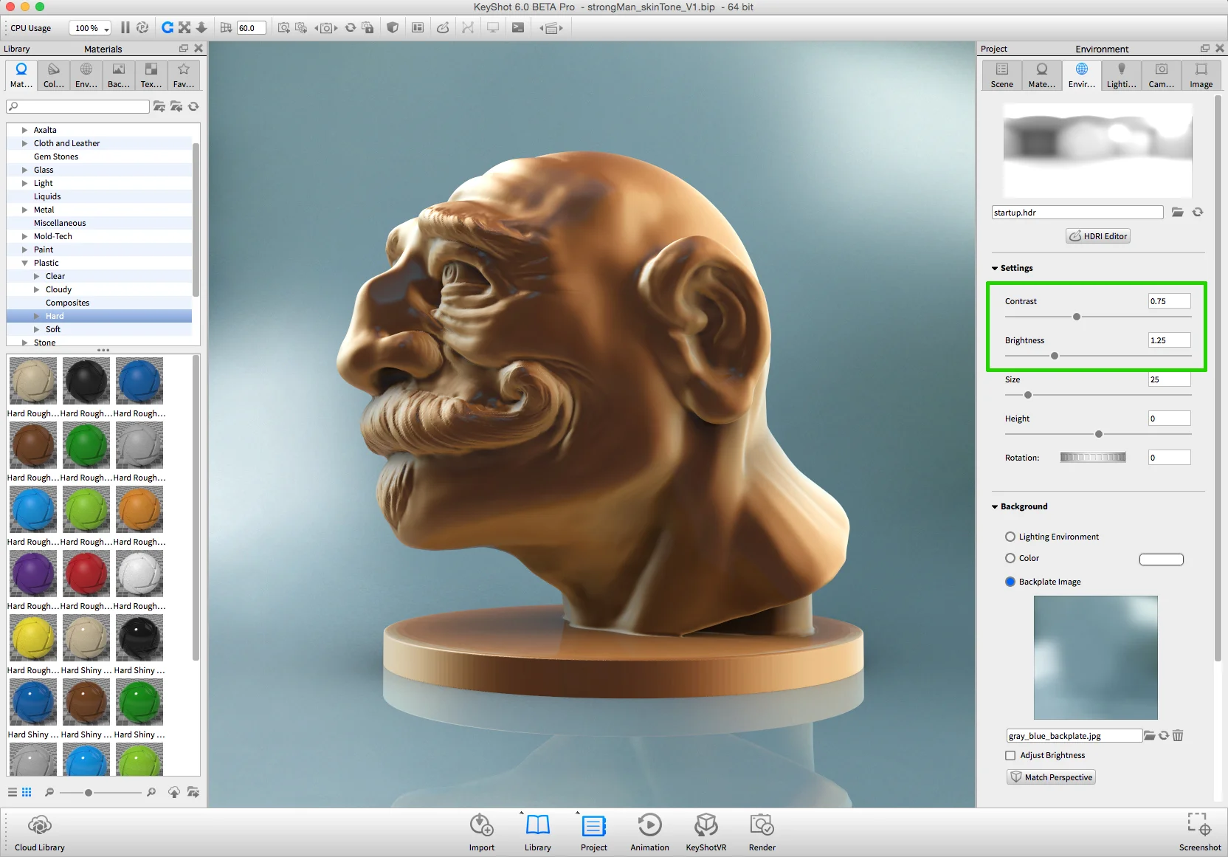Viewport: 1228px width, 857px height.
Task: Click the studios clapperboard icon
Action: click(x=551, y=28)
